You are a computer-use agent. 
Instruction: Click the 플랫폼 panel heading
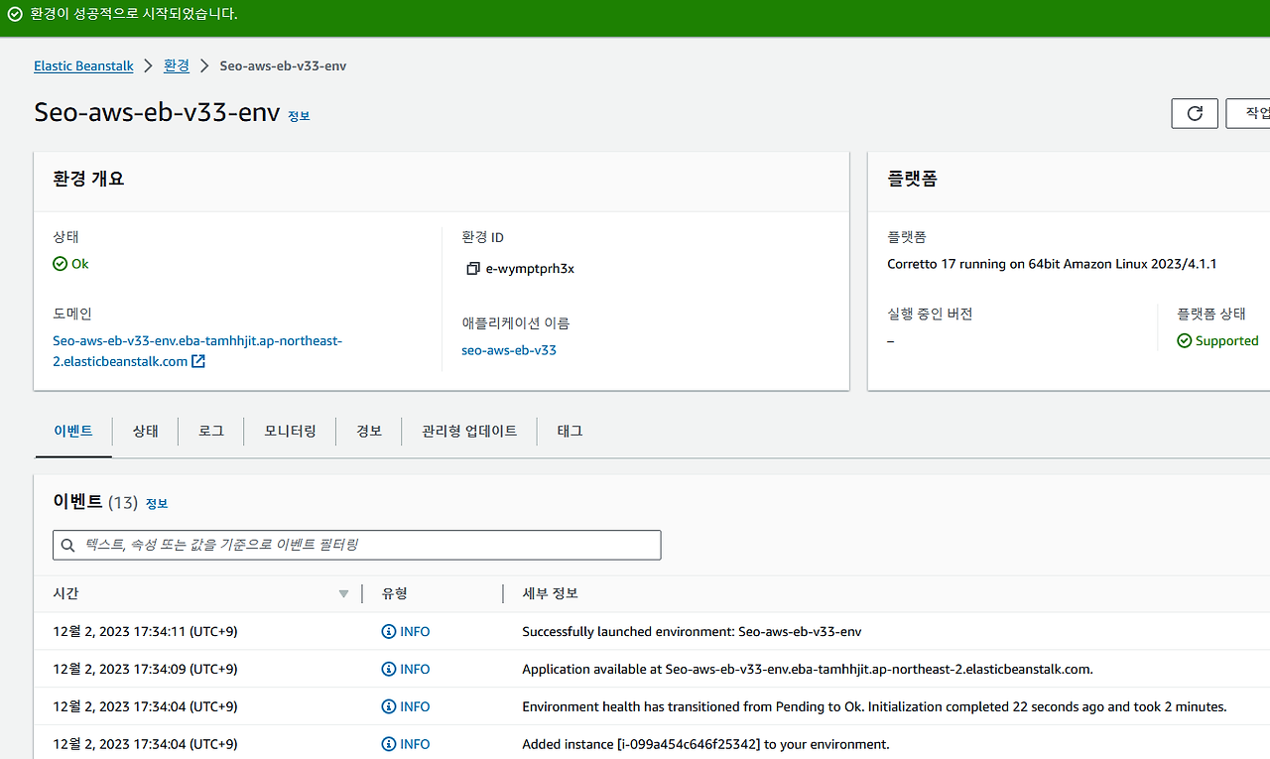click(x=912, y=180)
